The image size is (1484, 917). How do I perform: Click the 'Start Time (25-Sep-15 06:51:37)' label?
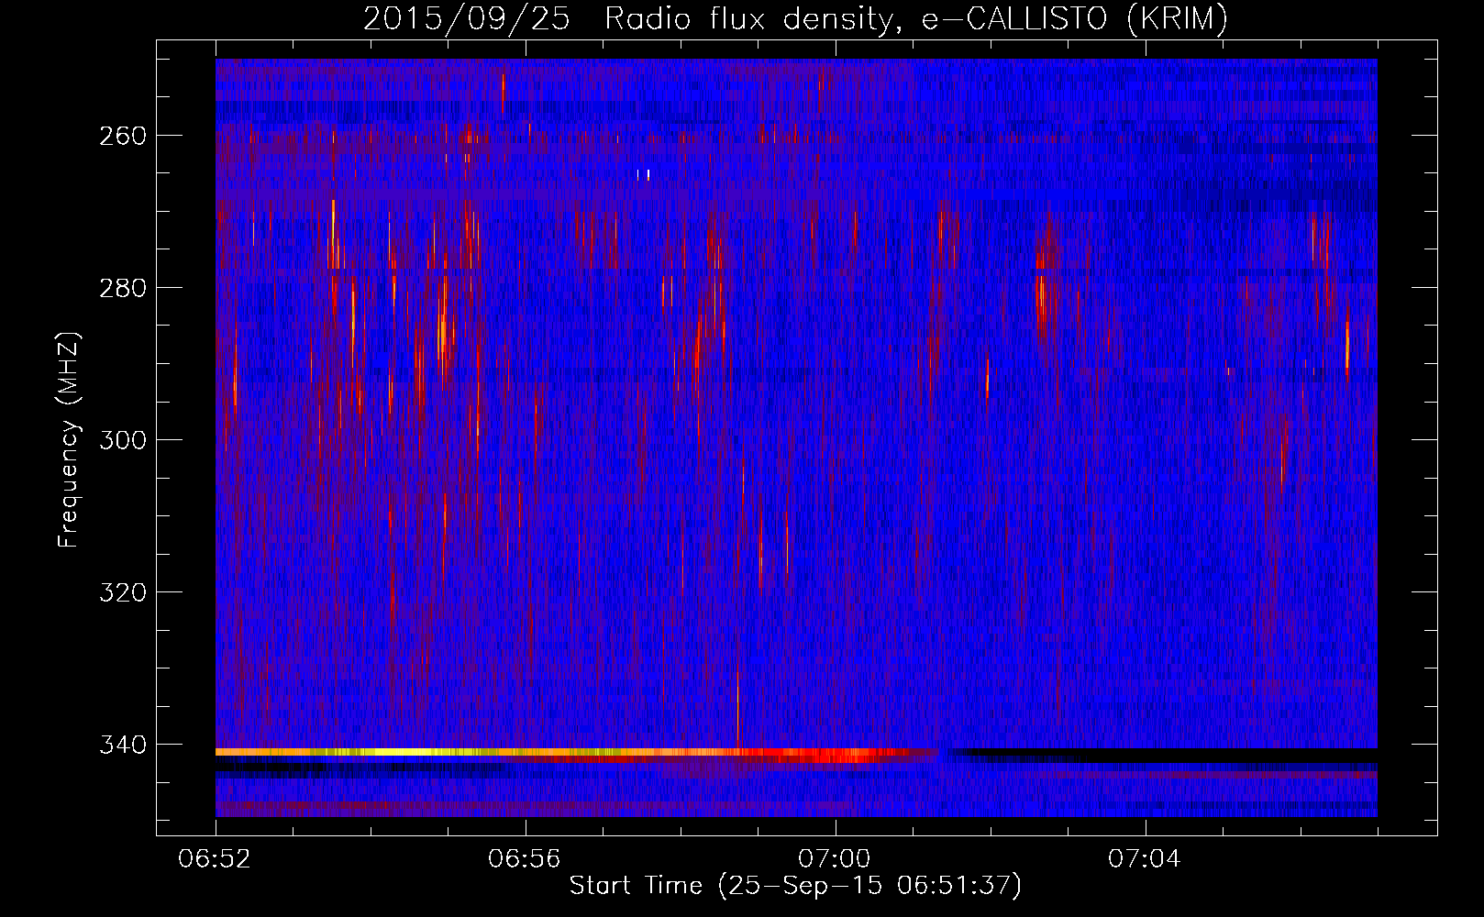(x=795, y=886)
